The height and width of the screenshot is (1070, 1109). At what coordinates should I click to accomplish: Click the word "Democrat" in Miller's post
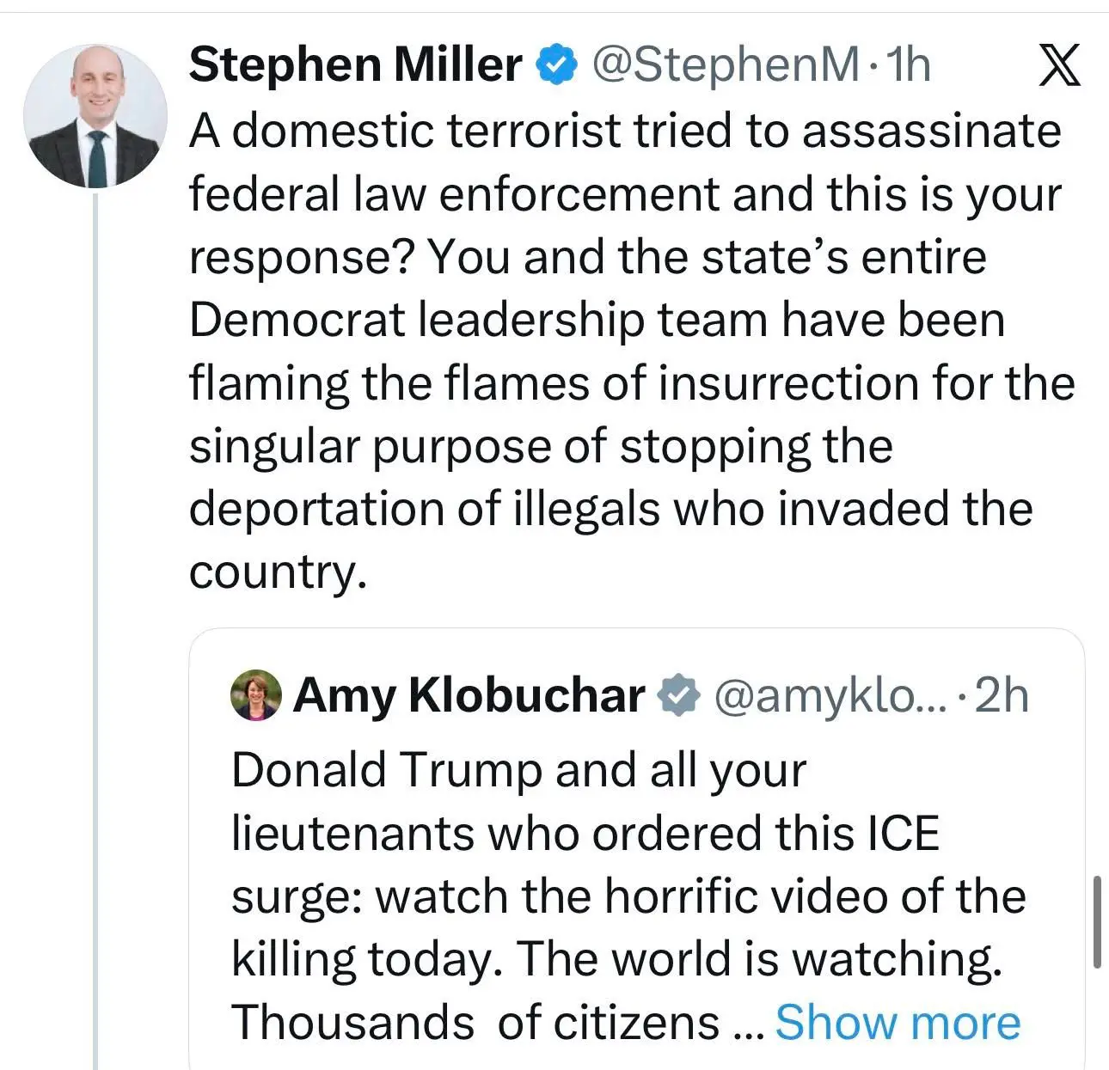click(x=296, y=321)
